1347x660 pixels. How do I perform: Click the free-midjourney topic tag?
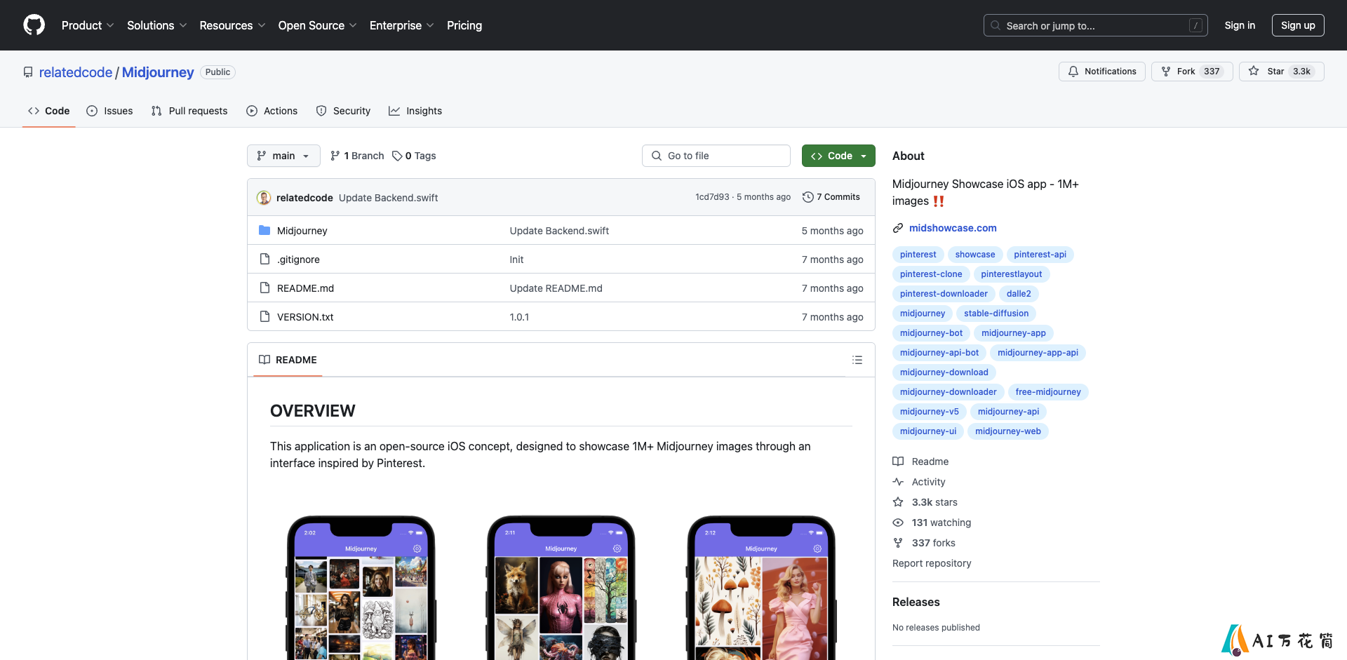pyautogui.click(x=1048, y=392)
